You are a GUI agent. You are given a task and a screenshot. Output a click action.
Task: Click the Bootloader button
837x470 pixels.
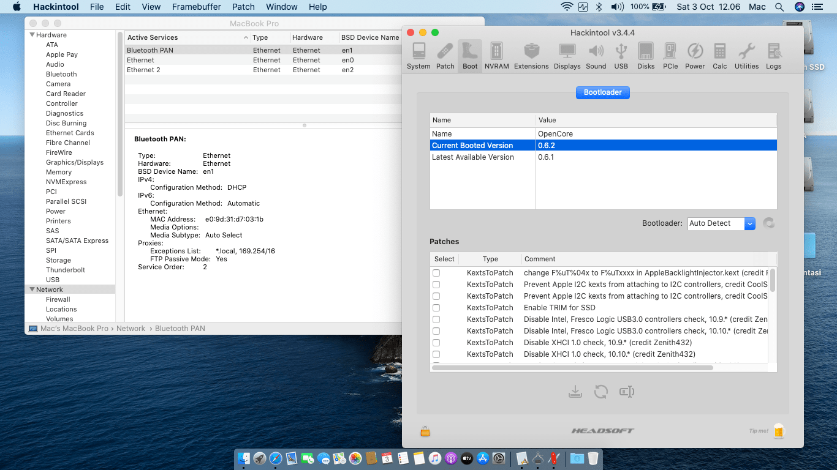click(602, 92)
